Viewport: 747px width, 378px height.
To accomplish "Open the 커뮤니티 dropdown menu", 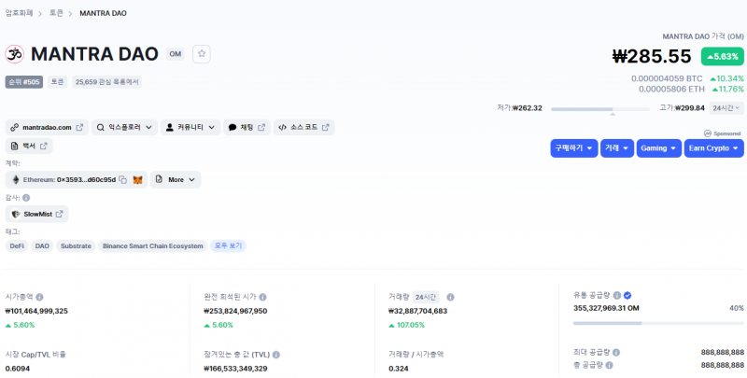I will (190, 127).
